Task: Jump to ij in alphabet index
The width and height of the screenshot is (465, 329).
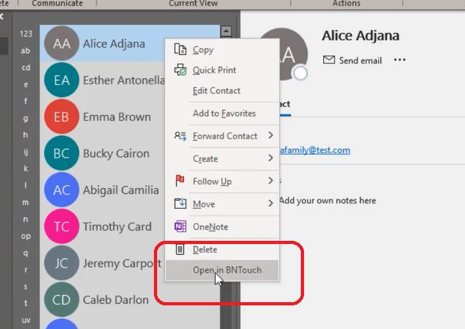Action: pos(26,152)
